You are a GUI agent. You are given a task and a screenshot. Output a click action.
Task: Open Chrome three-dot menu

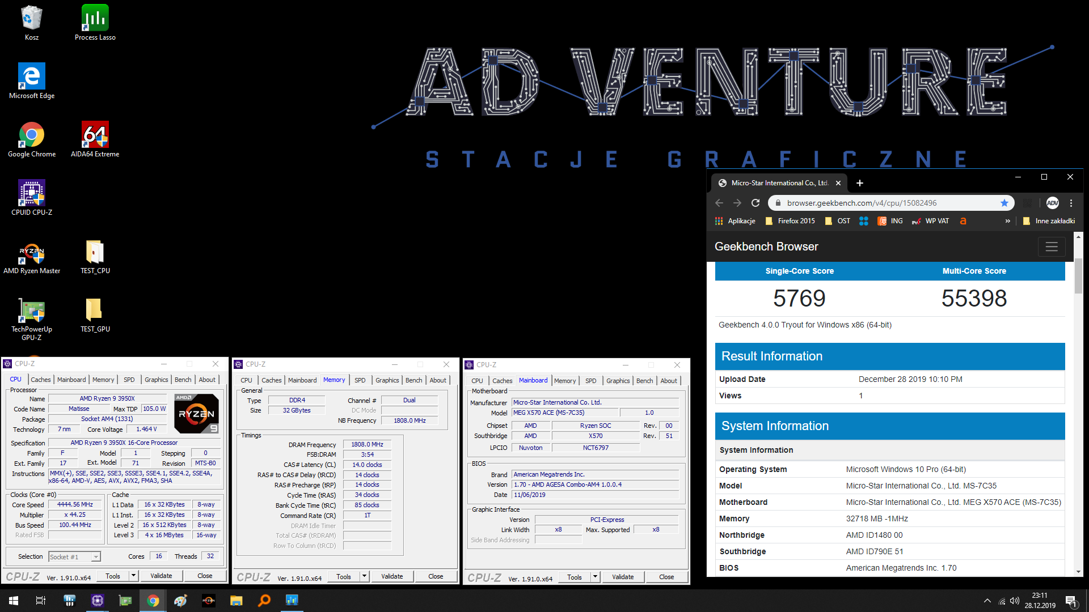pyautogui.click(x=1071, y=203)
